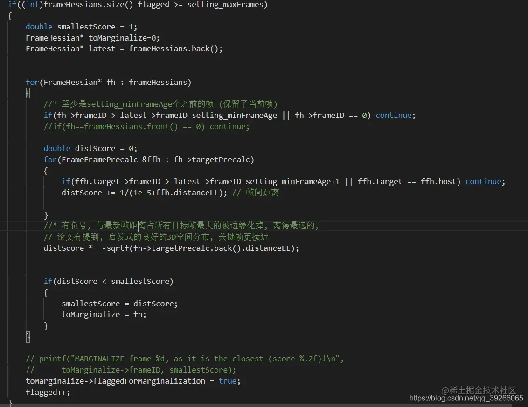Image resolution: width=528 pixels, height=407 pixels.
Task: Click the comment "至少是setting_minFrameAge个之前的帧"
Action: pos(138,104)
